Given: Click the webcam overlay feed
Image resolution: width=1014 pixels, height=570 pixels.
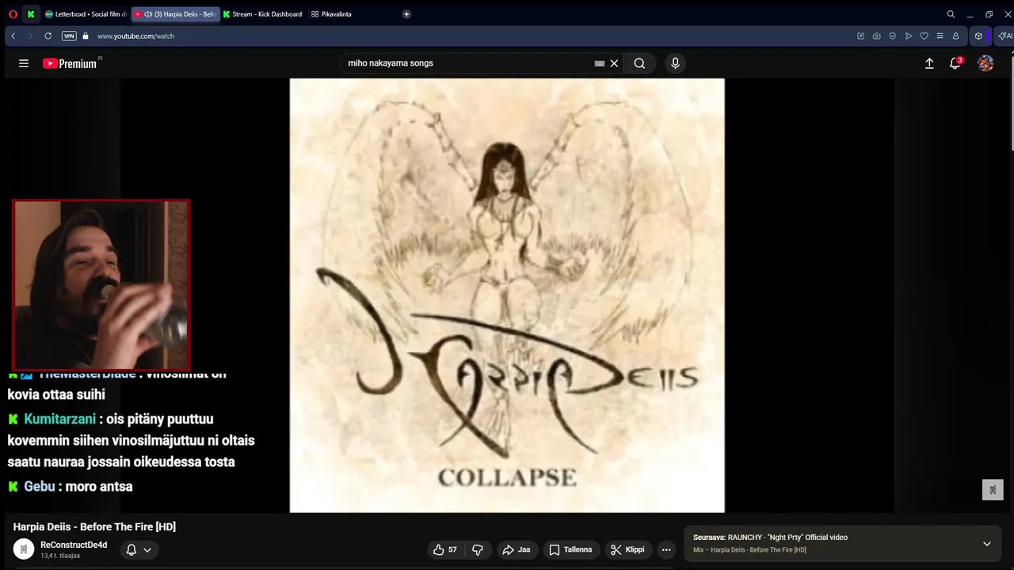Looking at the screenshot, I should coord(101,284).
